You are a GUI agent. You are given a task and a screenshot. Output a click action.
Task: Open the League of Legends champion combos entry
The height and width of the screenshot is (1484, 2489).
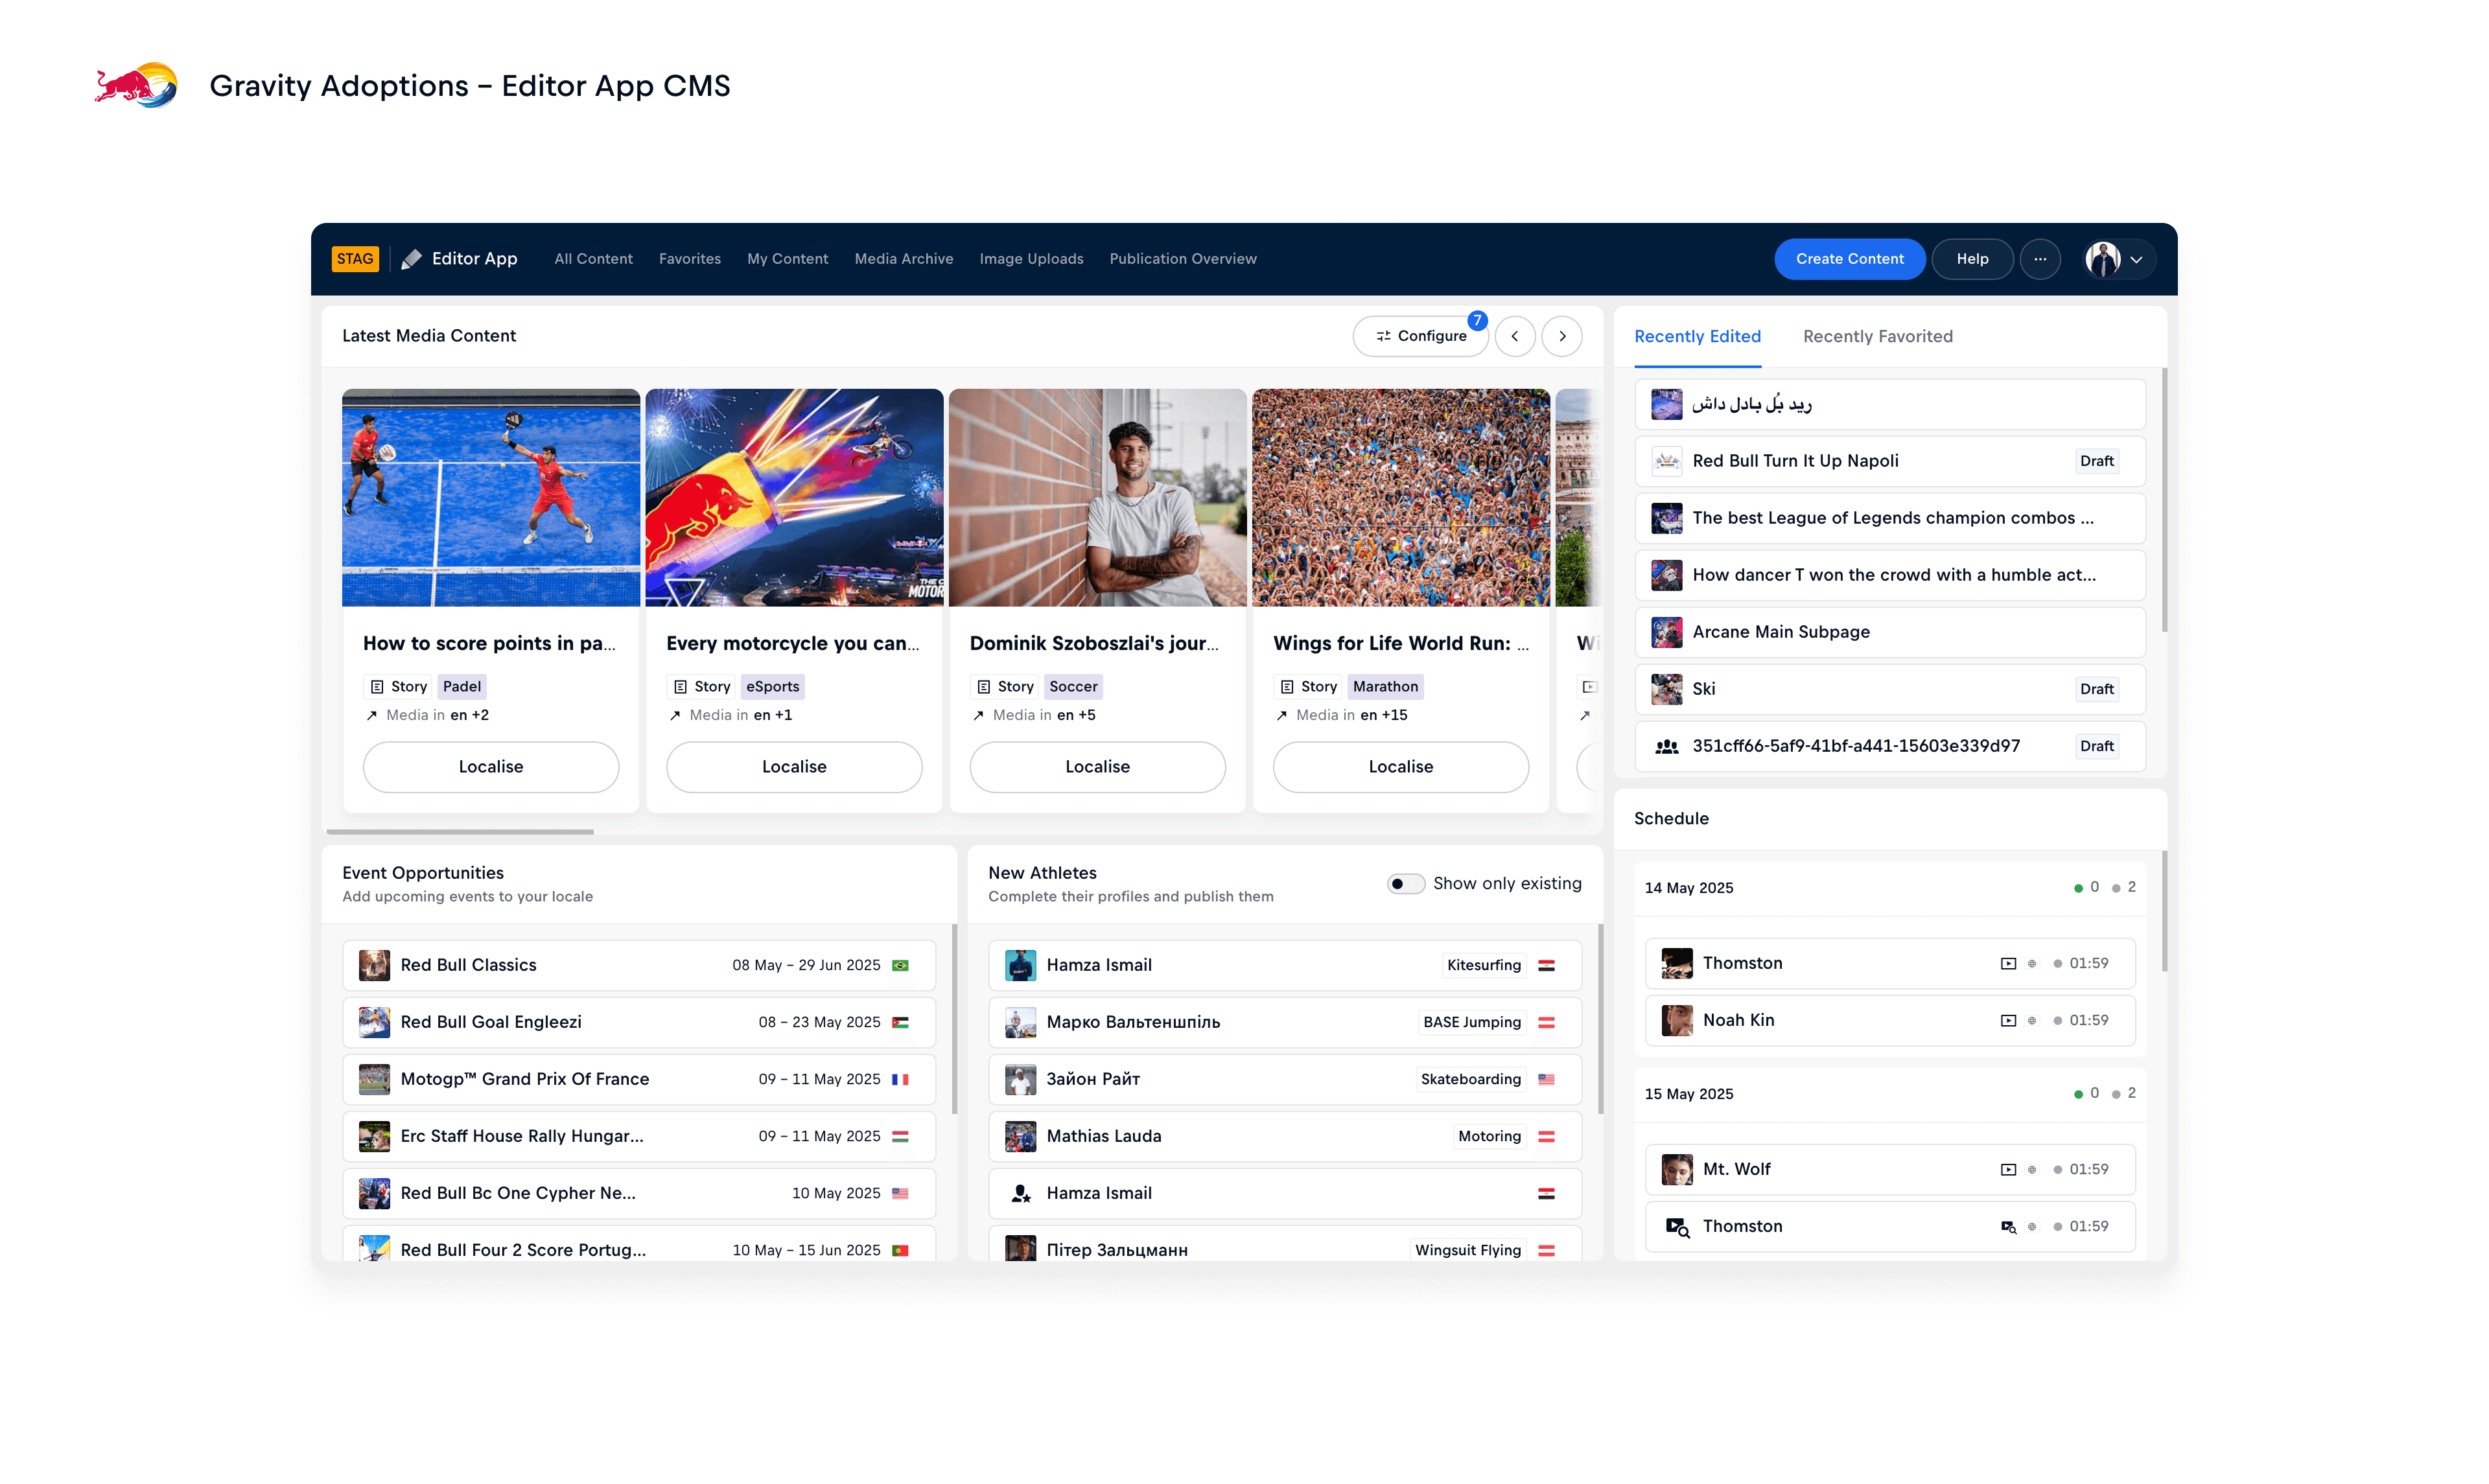click(x=1890, y=518)
